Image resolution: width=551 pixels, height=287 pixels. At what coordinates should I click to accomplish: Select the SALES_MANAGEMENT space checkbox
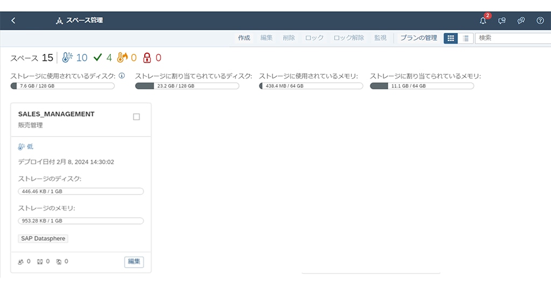point(136,117)
